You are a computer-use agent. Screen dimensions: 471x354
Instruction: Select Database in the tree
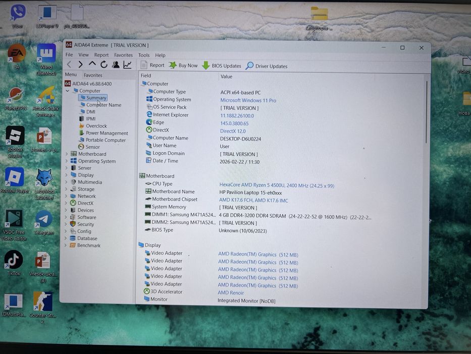click(x=83, y=238)
